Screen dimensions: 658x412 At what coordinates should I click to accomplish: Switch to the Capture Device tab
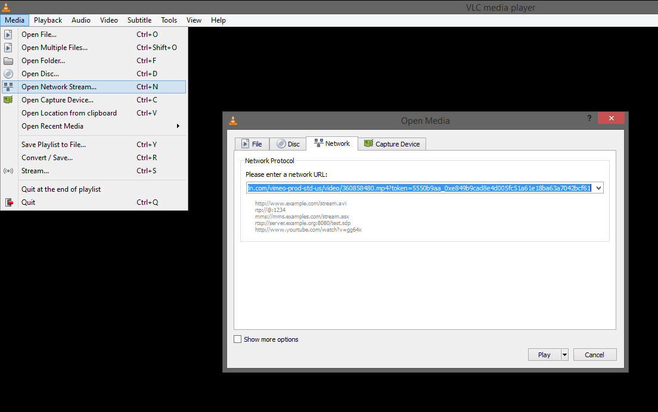pos(392,143)
